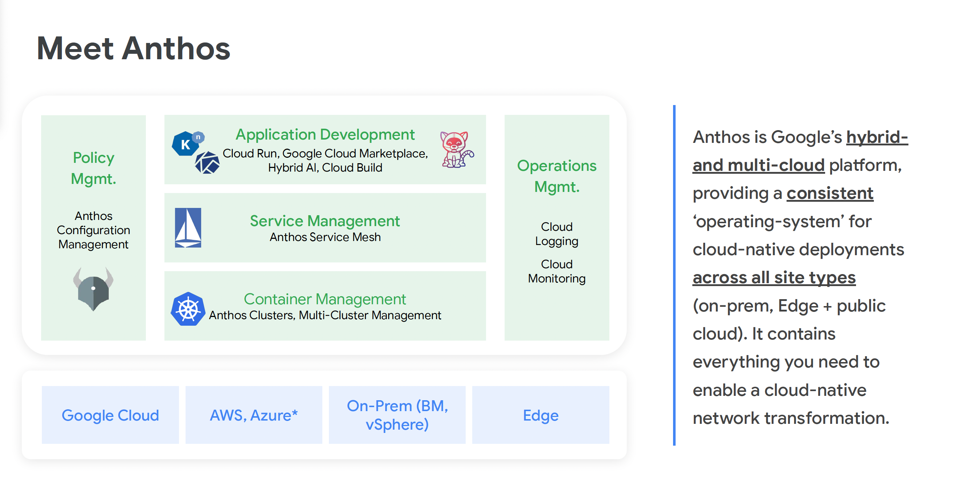Select the Google Cloud platform box
Viewport: 959px width, 482px height.
tap(110, 415)
